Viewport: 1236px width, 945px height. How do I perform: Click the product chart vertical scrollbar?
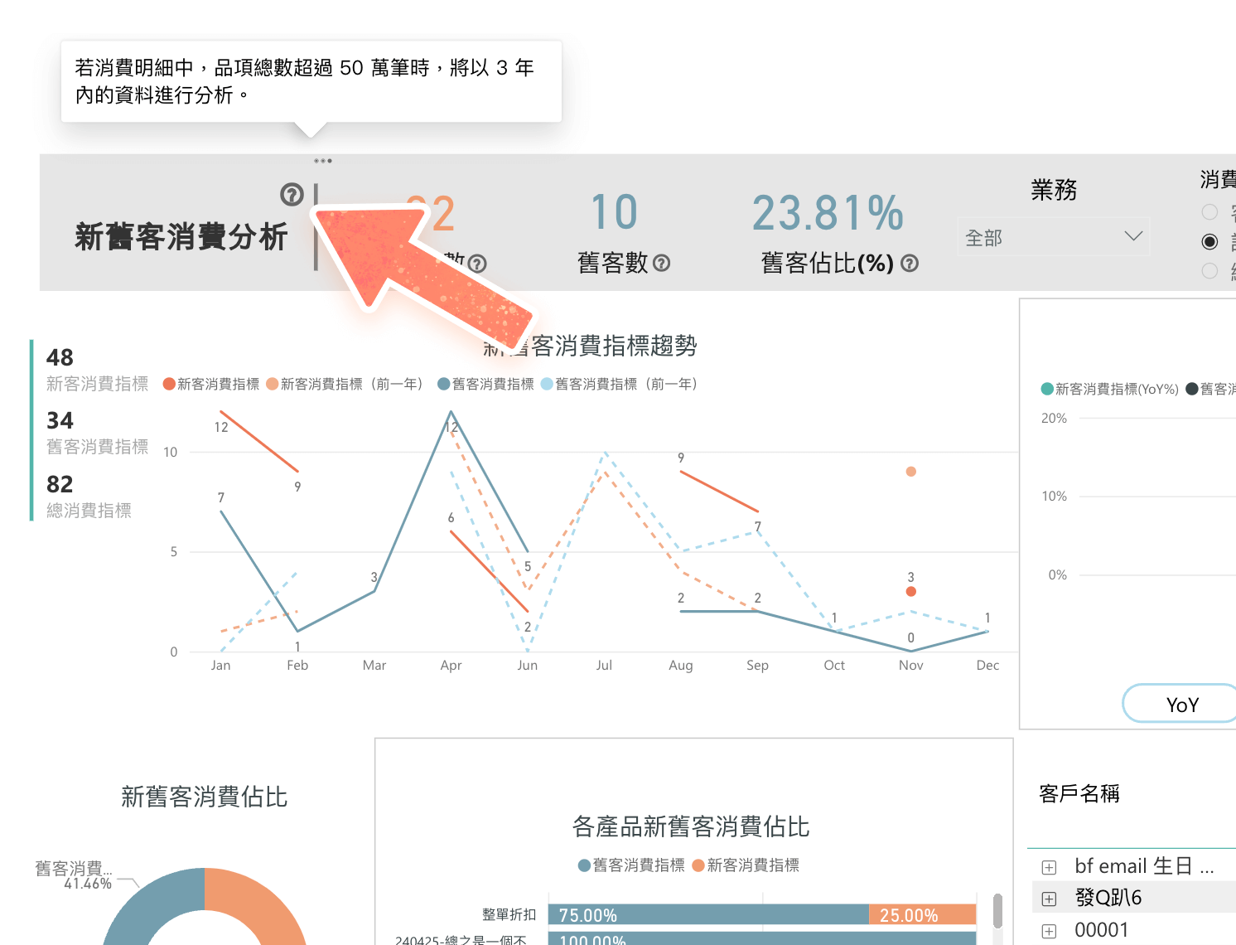click(997, 912)
